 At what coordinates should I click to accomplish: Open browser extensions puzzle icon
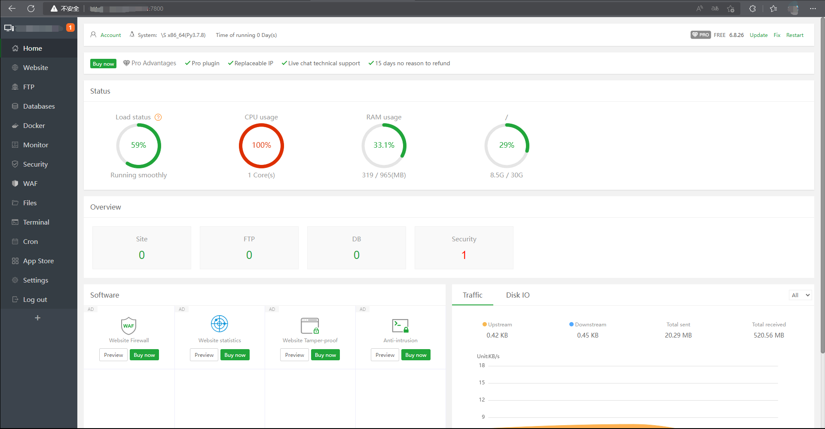tap(752, 9)
